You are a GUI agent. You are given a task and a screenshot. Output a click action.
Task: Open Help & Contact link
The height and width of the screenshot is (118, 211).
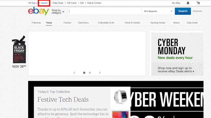[94, 3]
